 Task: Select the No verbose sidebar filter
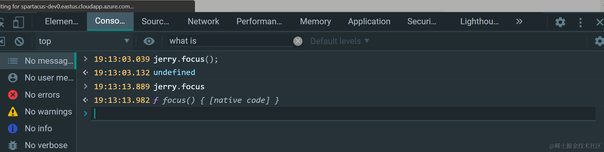tap(46, 145)
